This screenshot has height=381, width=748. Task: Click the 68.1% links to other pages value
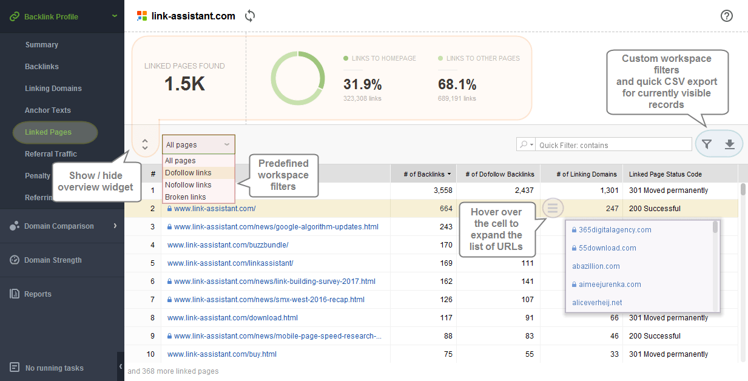click(x=457, y=84)
